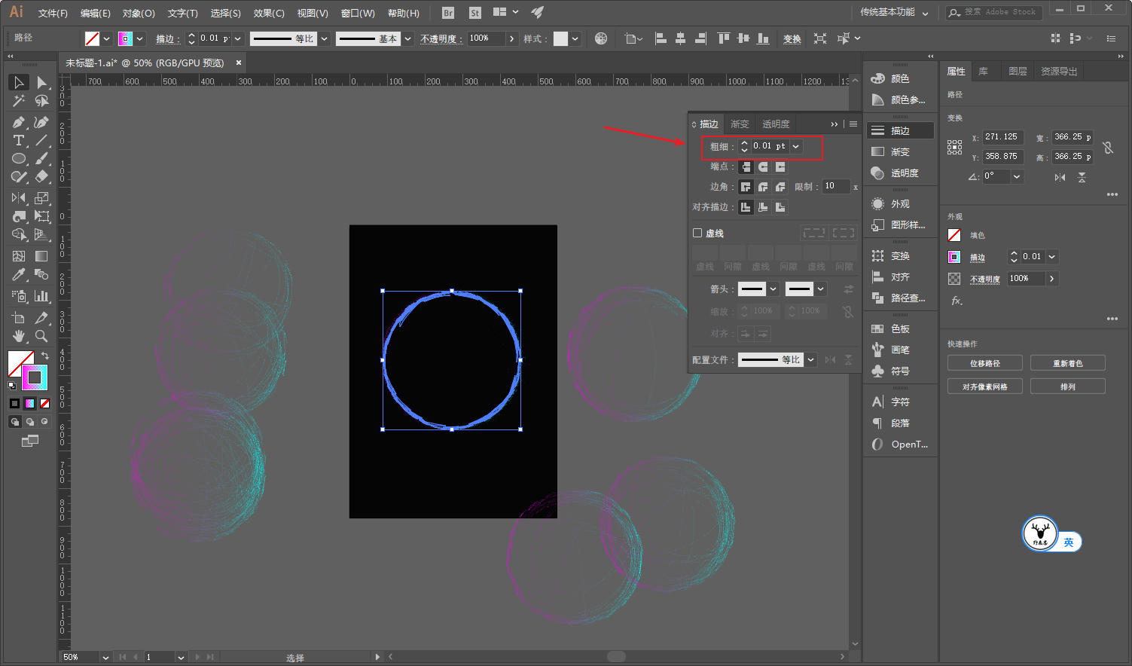Screen dimensions: 1132x666
Task: Click the stroke swatch in Properties panel
Action: click(x=954, y=257)
